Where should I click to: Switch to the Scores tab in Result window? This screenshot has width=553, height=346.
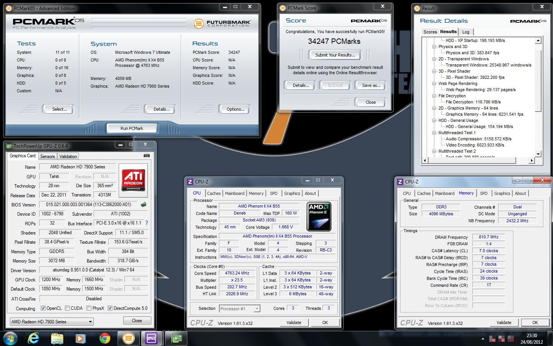(430, 32)
